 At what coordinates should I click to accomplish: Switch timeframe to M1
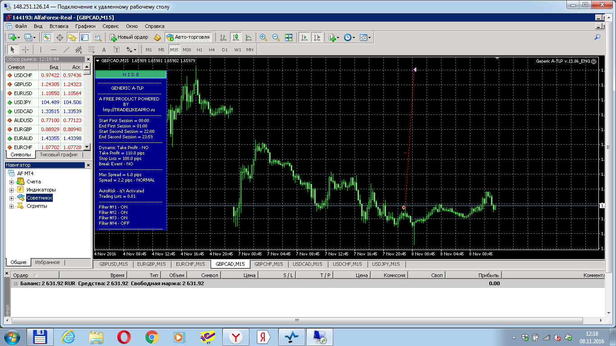tap(149, 50)
